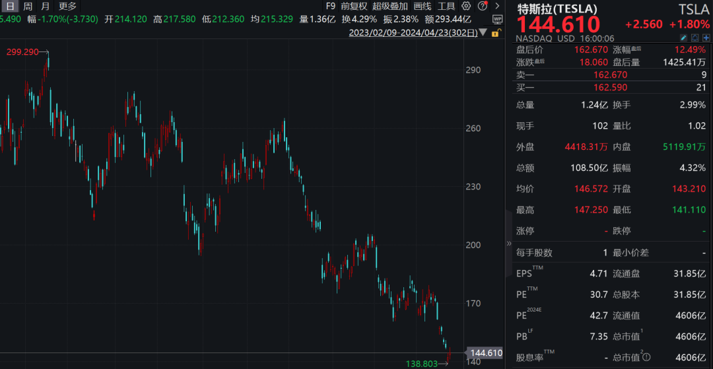Image resolution: width=713 pixels, height=369 pixels.
Task: Open chart settings gear icon
Action: pos(466,6)
